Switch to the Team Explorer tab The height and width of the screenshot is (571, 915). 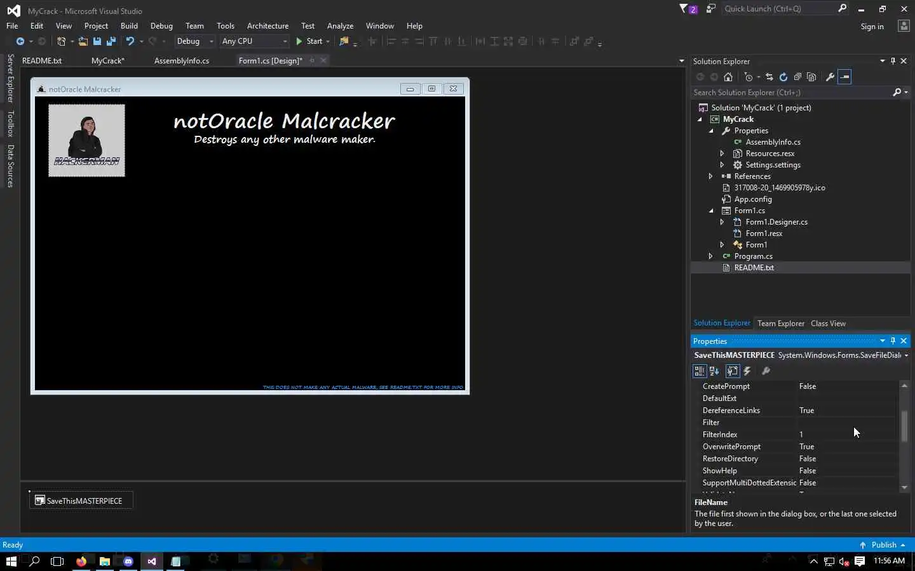[x=781, y=324]
